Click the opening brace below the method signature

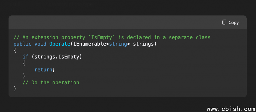15,50
